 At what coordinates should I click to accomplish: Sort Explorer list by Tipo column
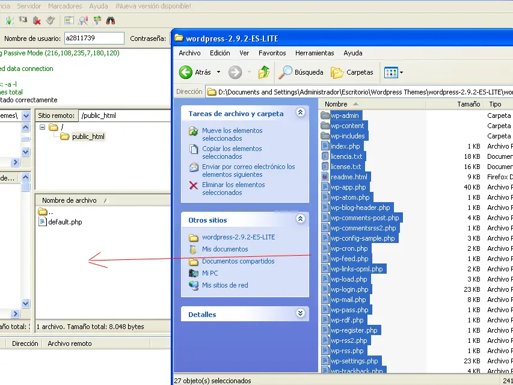[495, 104]
